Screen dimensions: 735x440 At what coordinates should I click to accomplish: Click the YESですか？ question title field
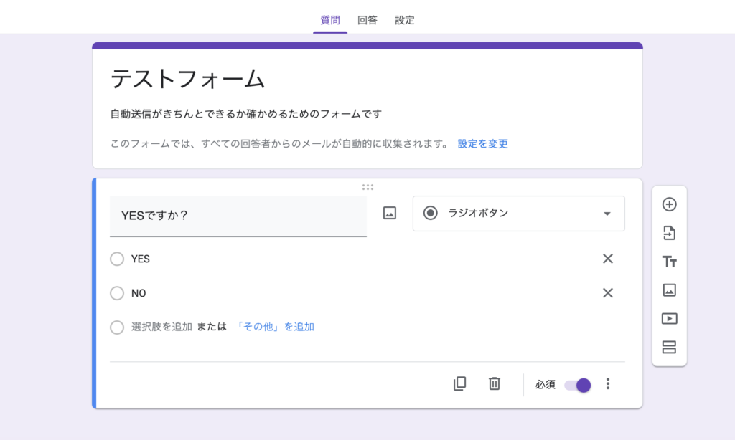point(238,216)
